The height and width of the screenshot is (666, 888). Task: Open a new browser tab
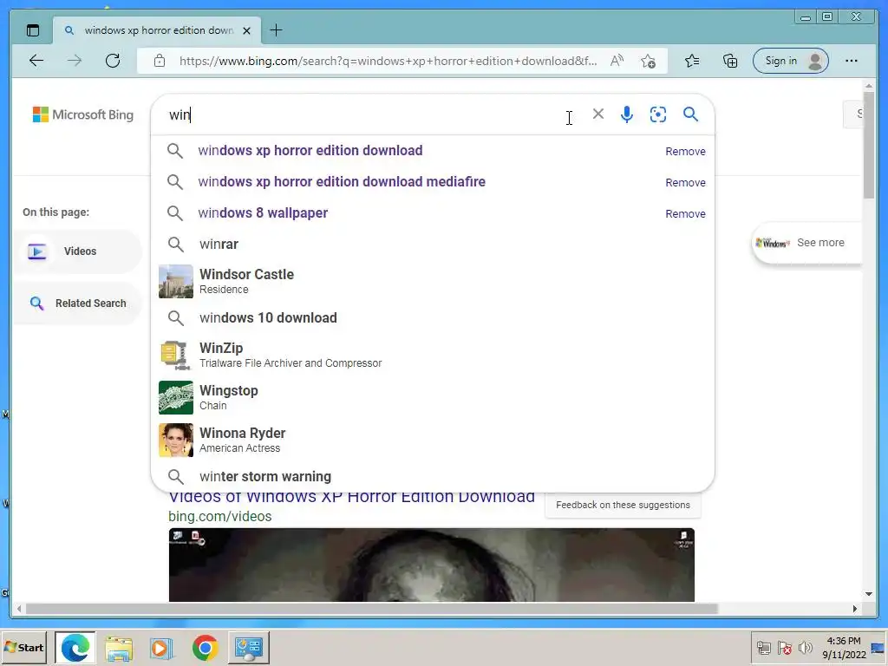click(x=276, y=30)
